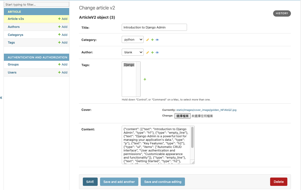Viewport: 301px width, 190px height.
Task: Click Save and continue editing
Action: tap(163, 182)
